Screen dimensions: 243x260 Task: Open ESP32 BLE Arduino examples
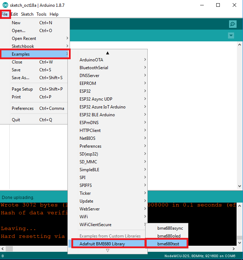pyautogui.click(x=108, y=115)
